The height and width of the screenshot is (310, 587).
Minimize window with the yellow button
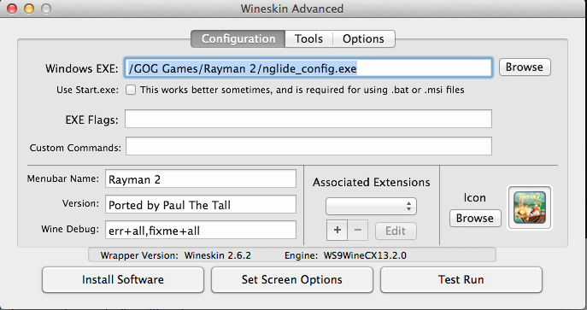29,9
